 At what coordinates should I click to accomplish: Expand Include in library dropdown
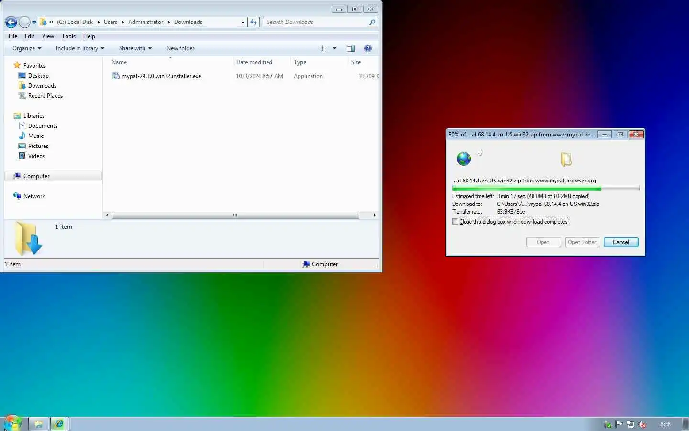point(80,48)
